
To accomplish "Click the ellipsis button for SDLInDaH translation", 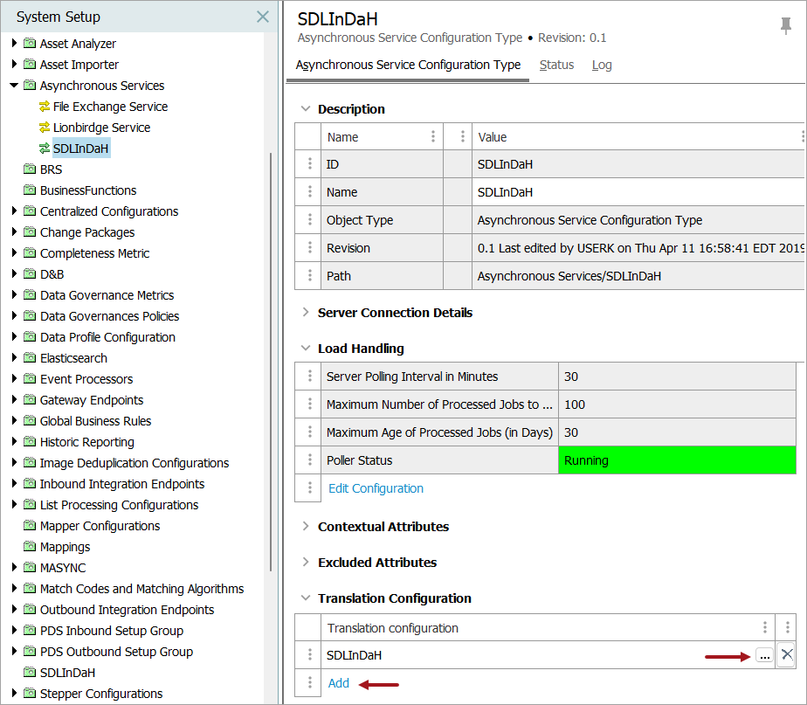I will coord(763,655).
